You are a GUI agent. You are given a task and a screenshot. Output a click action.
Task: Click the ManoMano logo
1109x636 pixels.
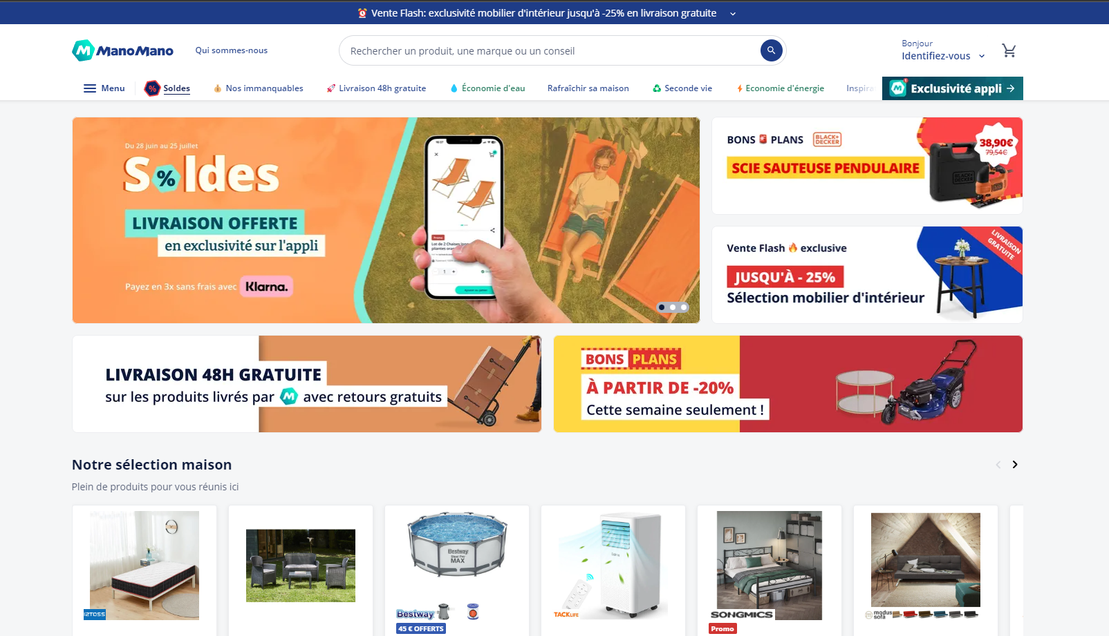123,50
